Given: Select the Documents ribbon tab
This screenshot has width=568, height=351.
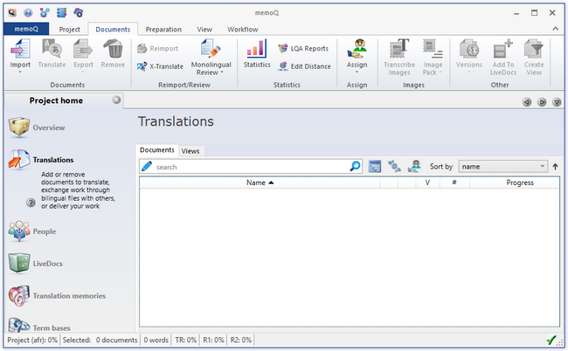Looking at the screenshot, I should [113, 30].
